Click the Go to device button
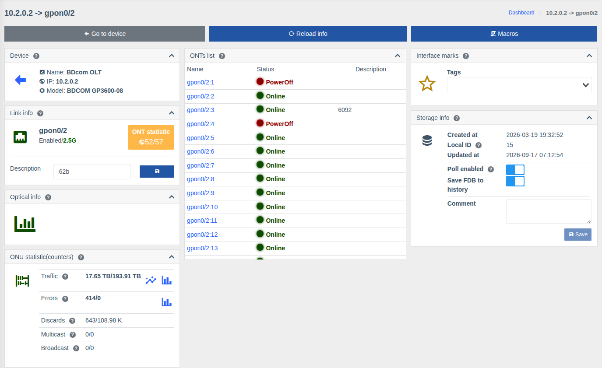 (x=105, y=34)
